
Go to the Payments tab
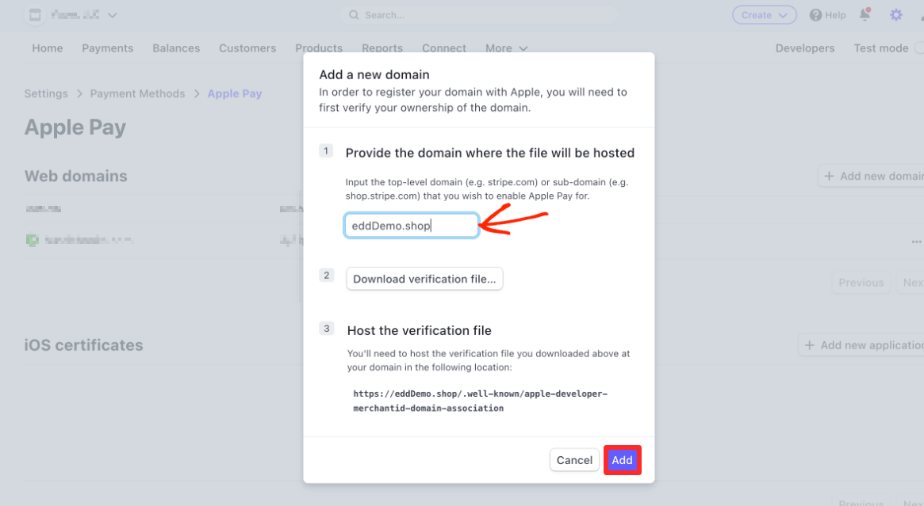107,48
